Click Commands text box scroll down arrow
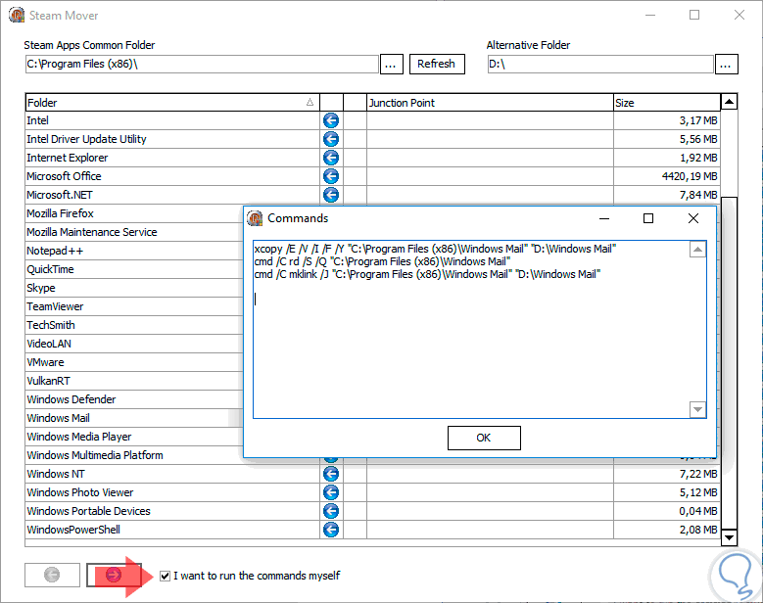 coord(697,409)
